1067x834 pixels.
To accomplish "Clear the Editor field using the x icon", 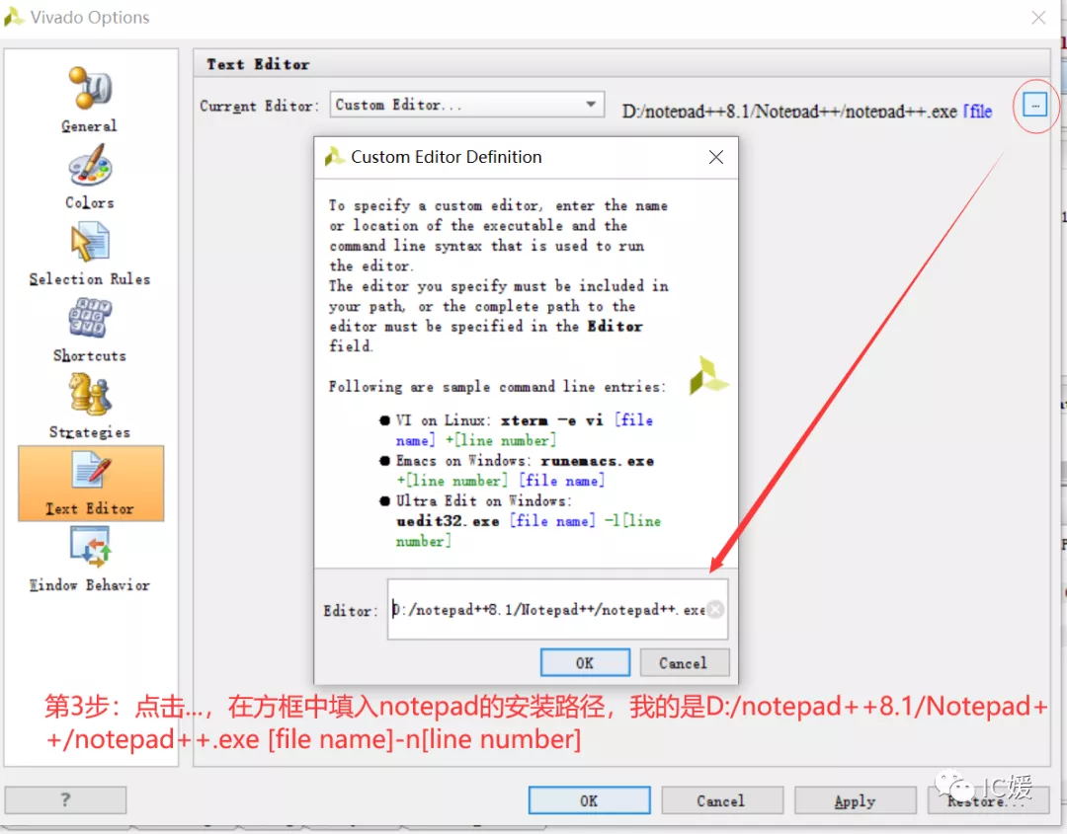I will pyautogui.click(x=714, y=609).
